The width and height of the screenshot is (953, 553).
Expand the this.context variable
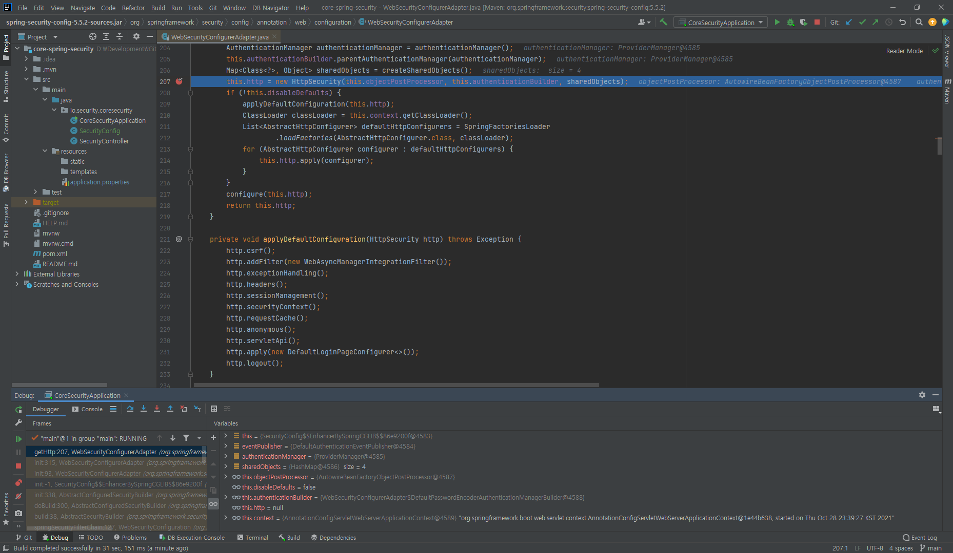(x=226, y=518)
